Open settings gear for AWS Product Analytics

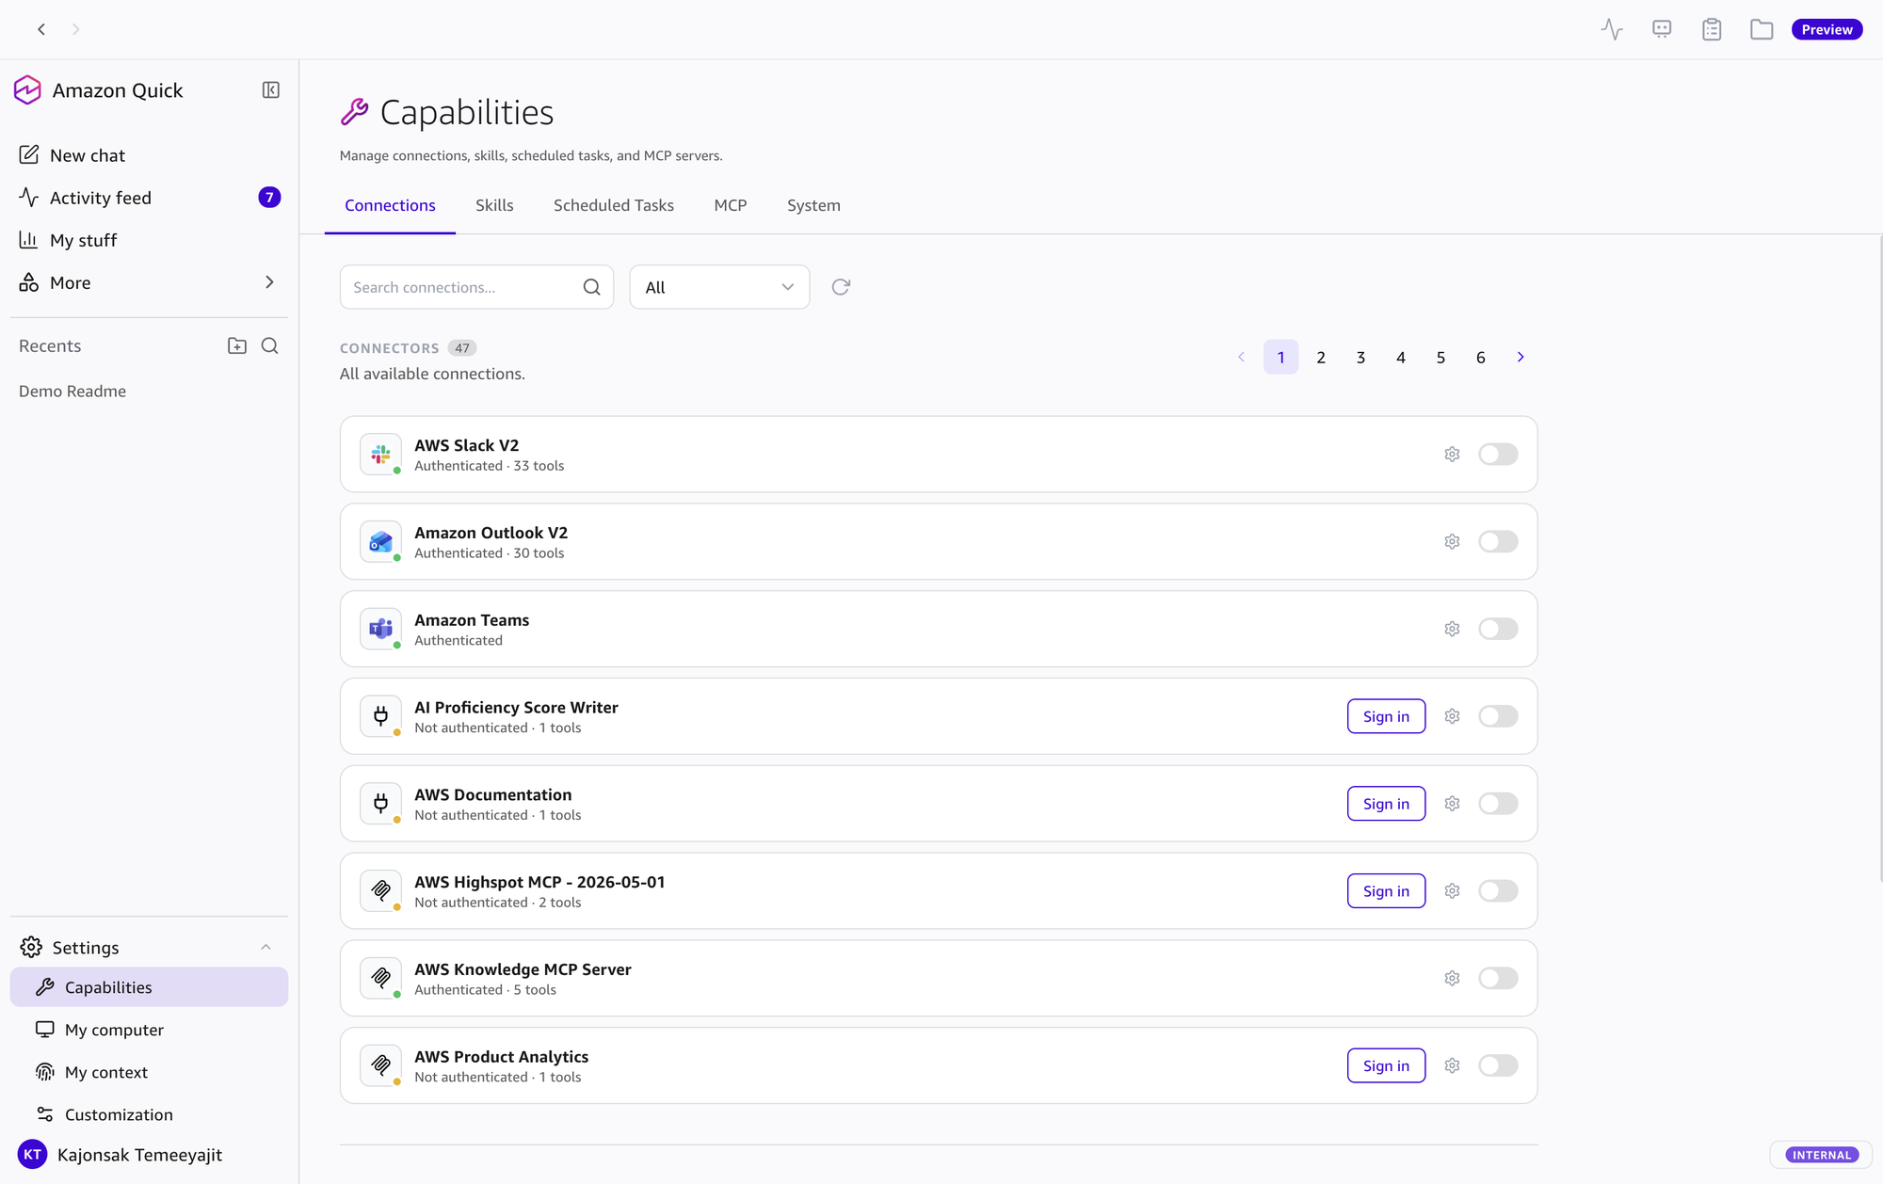point(1452,1065)
